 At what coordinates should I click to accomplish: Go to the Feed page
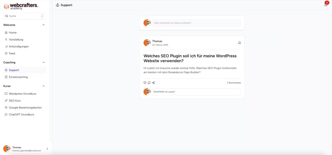(25, 53)
